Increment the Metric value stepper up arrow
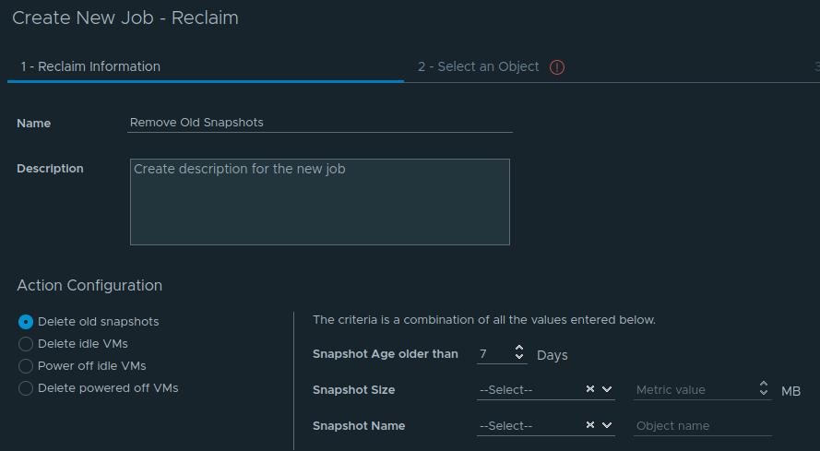 [x=764, y=384]
